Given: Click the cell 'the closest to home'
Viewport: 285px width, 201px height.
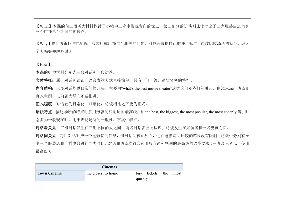Looking at the screenshot, I should (109, 175).
